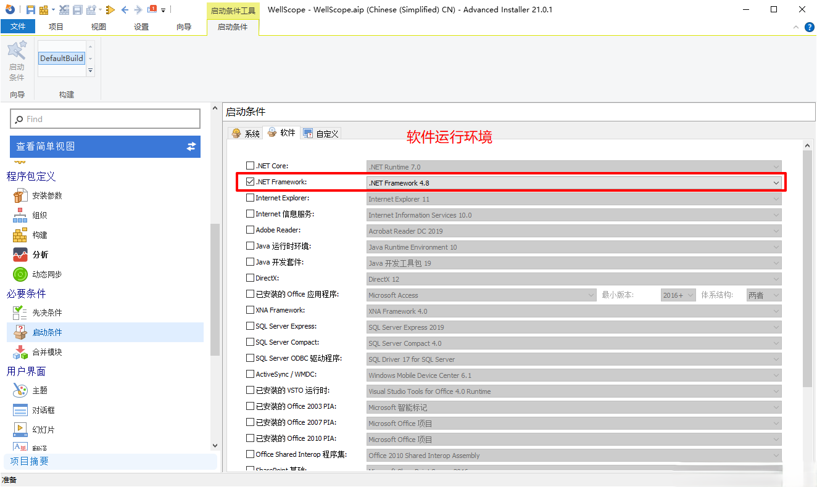Open the 最小版本 2016+ dropdown

(x=678, y=295)
